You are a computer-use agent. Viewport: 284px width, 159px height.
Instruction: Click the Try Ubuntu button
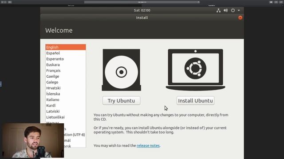(121, 101)
